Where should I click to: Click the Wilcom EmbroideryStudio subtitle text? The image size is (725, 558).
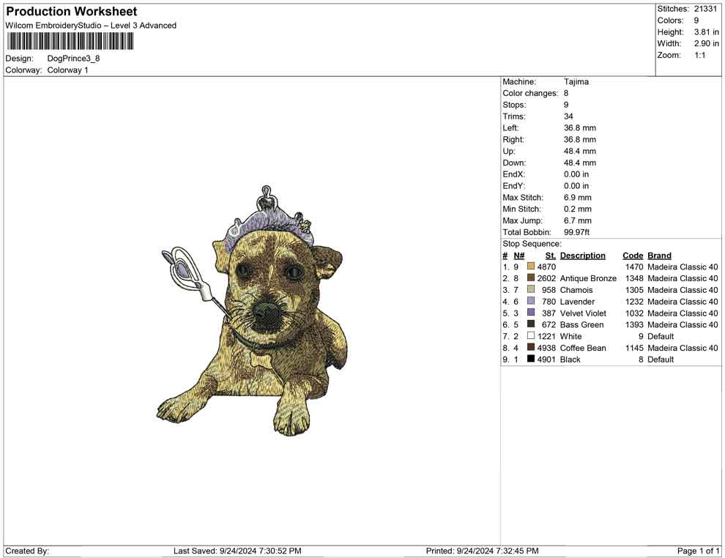91,26
